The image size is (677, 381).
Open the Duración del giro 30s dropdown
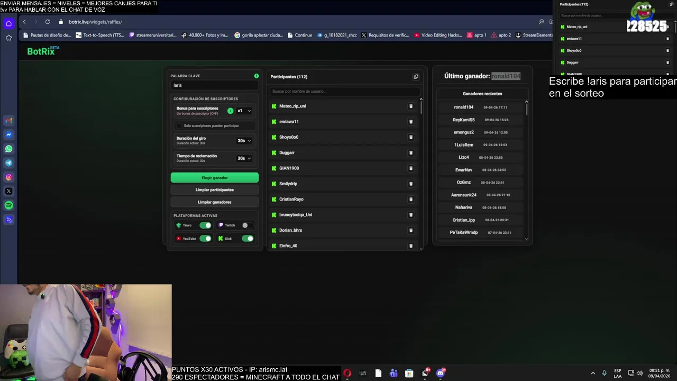pos(244,141)
